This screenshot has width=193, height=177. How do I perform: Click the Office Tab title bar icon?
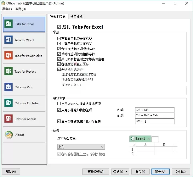[x=3, y=3]
